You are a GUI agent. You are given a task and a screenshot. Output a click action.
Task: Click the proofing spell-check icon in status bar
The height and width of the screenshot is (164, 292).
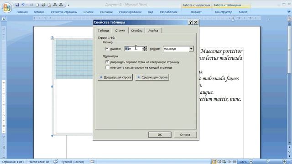(x=55, y=162)
